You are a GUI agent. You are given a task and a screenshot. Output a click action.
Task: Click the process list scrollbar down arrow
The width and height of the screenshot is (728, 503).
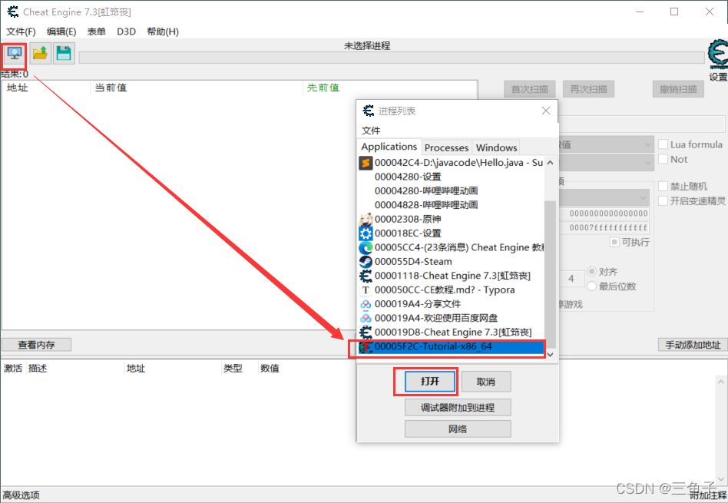tap(550, 354)
